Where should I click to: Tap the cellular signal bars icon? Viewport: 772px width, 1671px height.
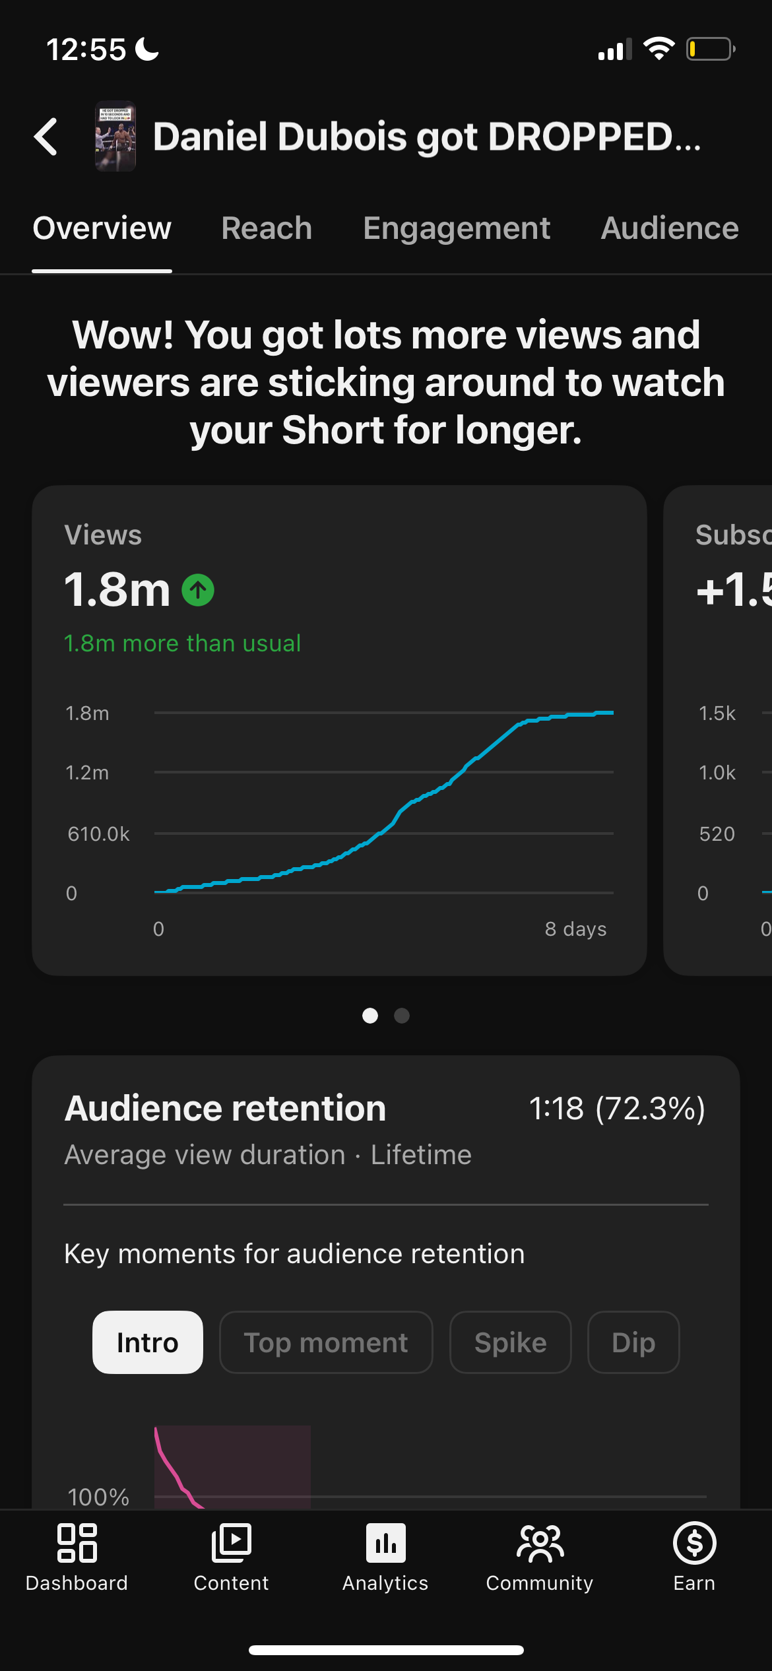615,49
